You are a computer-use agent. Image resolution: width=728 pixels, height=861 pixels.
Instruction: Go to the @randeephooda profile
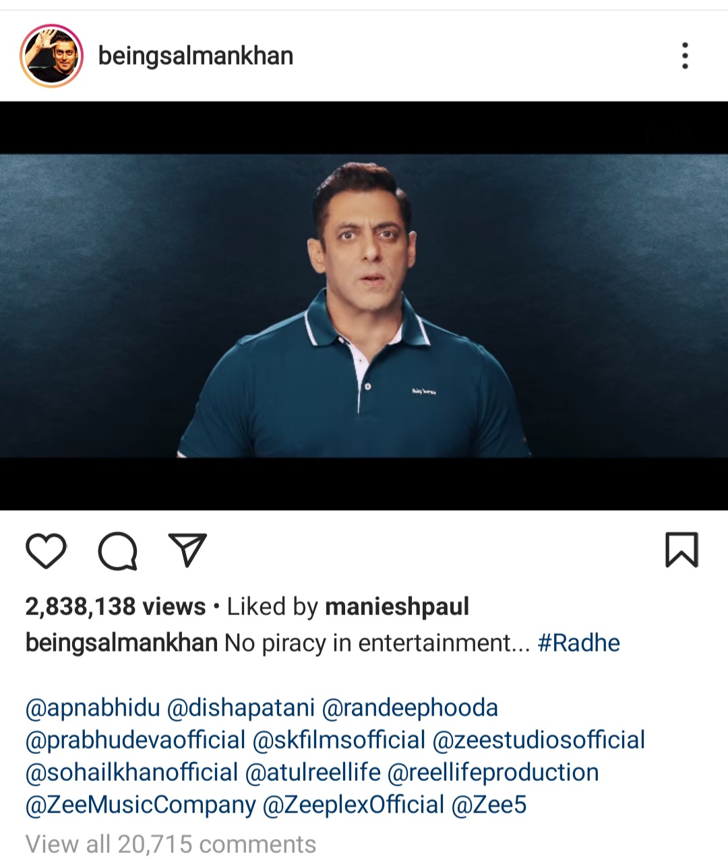click(x=410, y=707)
